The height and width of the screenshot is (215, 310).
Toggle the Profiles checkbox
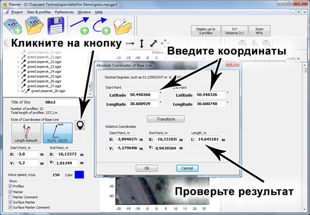tap(11, 186)
